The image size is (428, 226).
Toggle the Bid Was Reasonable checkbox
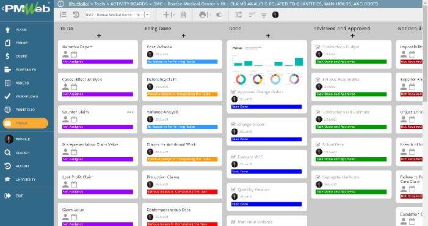coord(317,80)
